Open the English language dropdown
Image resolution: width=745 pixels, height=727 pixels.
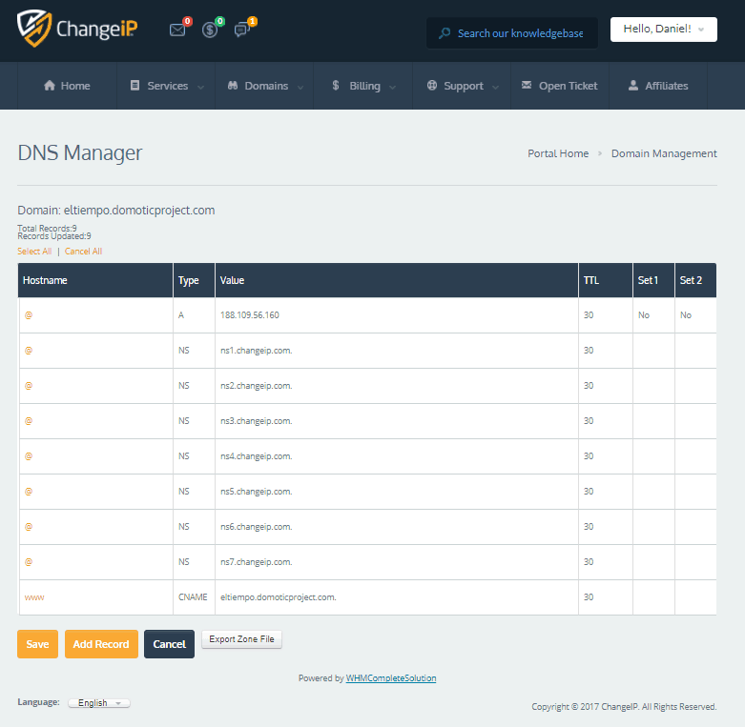tap(99, 703)
